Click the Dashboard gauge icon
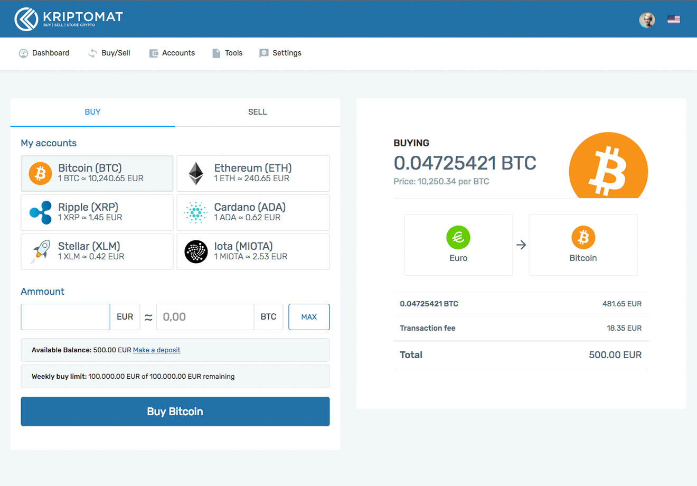The height and width of the screenshot is (486, 697). 23,53
